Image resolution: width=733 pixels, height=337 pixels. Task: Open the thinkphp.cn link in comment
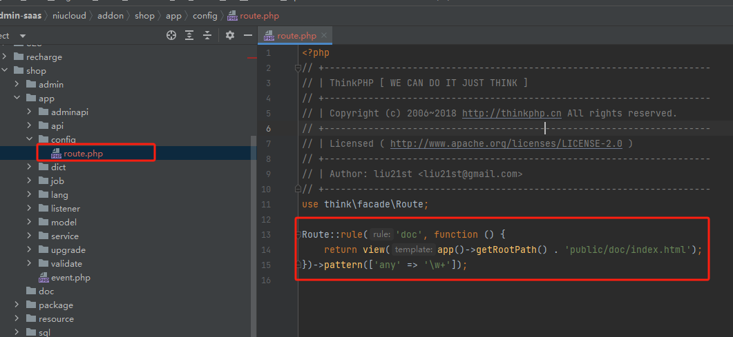click(x=511, y=113)
